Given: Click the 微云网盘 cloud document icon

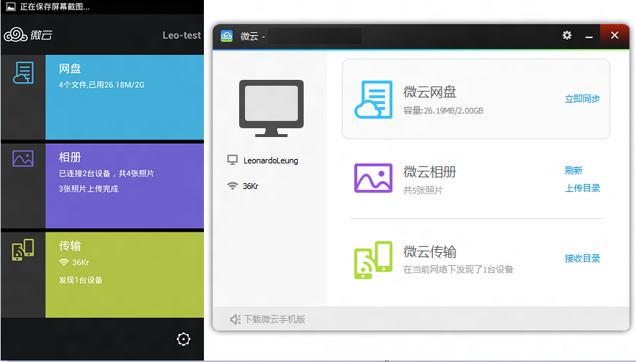Looking at the screenshot, I should tap(373, 100).
